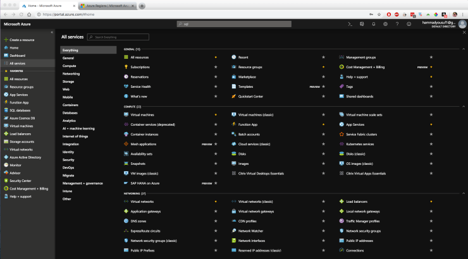Click the Service Fabric clusters icon
The image size is (468, 259).
[x=342, y=134]
